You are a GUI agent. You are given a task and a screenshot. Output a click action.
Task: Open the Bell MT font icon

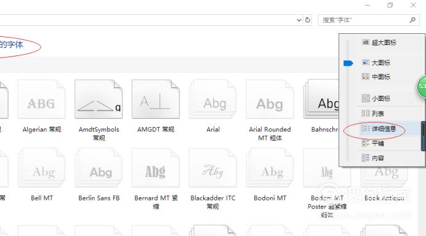click(x=42, y=168)
